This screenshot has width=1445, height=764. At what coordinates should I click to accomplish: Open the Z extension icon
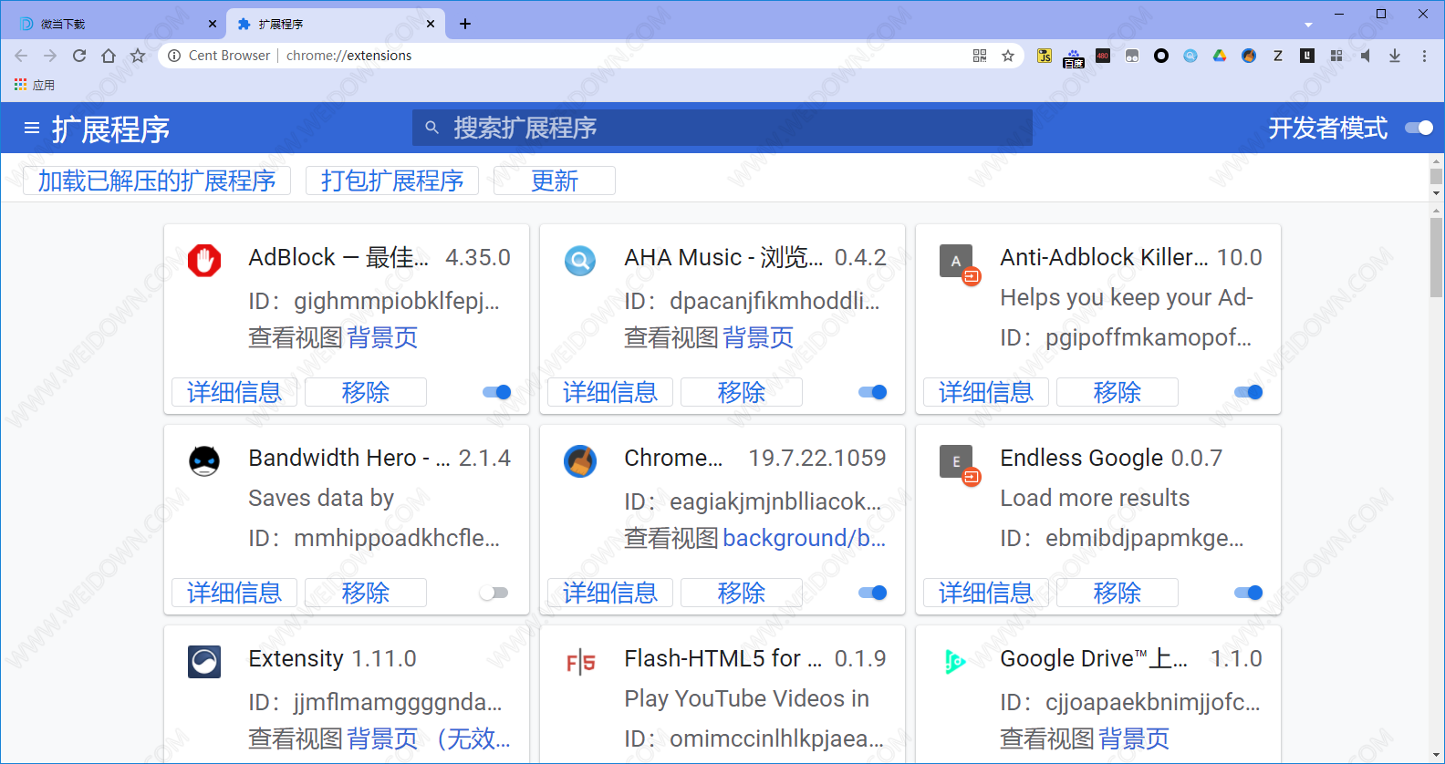click(1278, 56)
